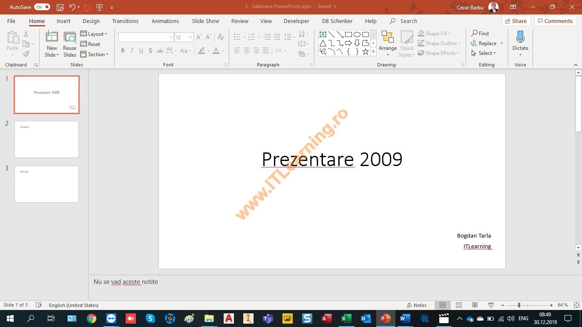Toggle Underline formatting
The image size is (582, 327).
(x=141, y=51)
